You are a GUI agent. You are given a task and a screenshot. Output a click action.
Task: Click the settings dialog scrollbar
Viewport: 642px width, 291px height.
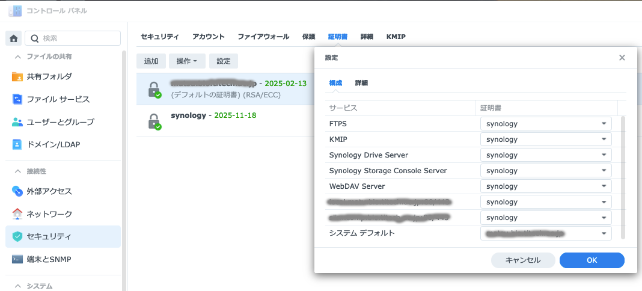pos(623,177)
